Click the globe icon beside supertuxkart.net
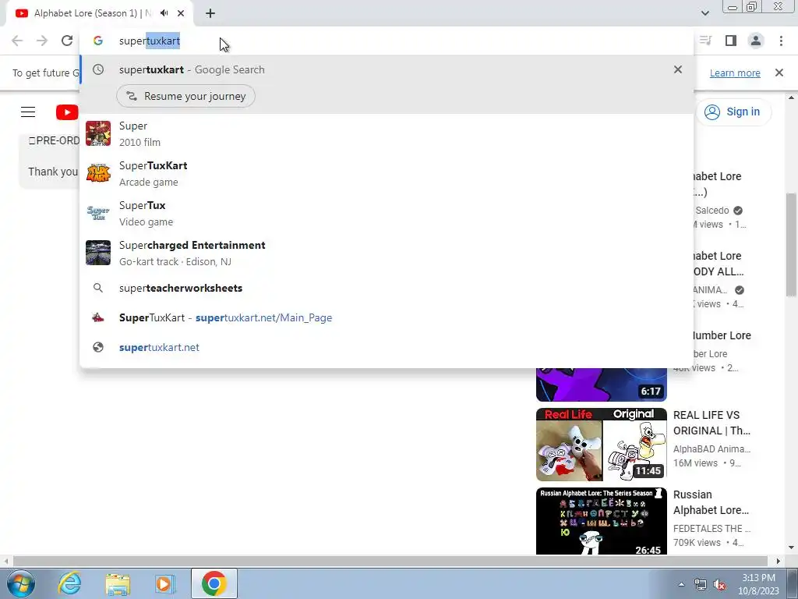Screen dimensions: 798x599 [98, 347]
